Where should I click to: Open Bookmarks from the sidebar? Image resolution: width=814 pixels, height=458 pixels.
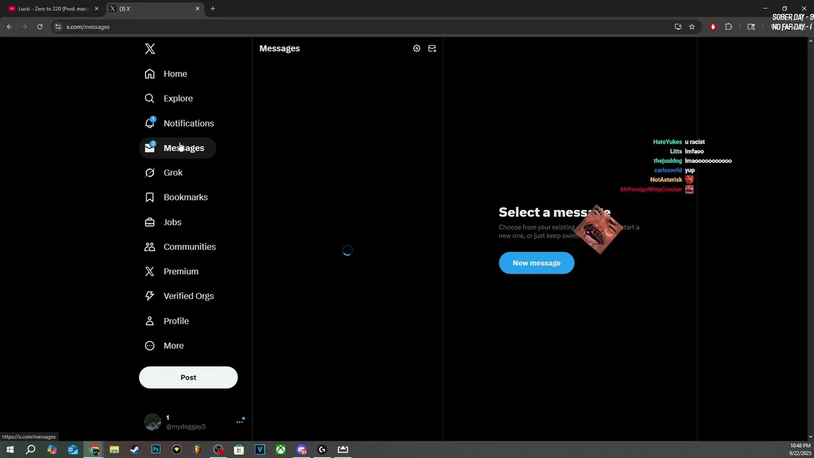pos(176,197)
